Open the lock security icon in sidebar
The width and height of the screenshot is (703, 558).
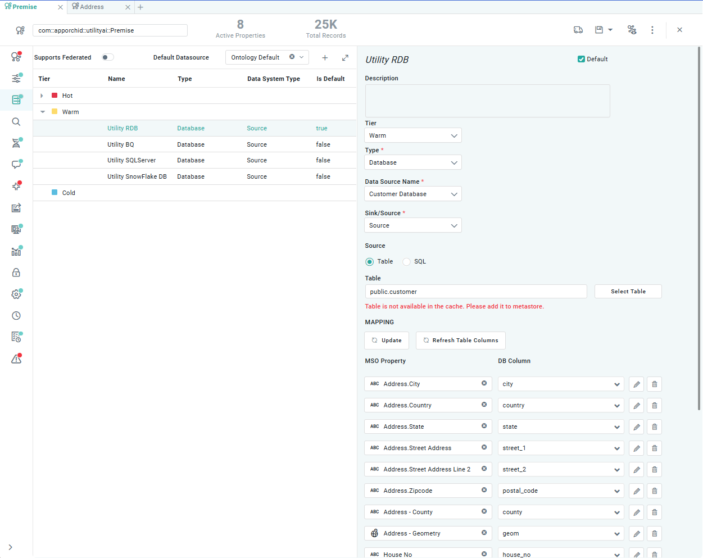(16, 273)
